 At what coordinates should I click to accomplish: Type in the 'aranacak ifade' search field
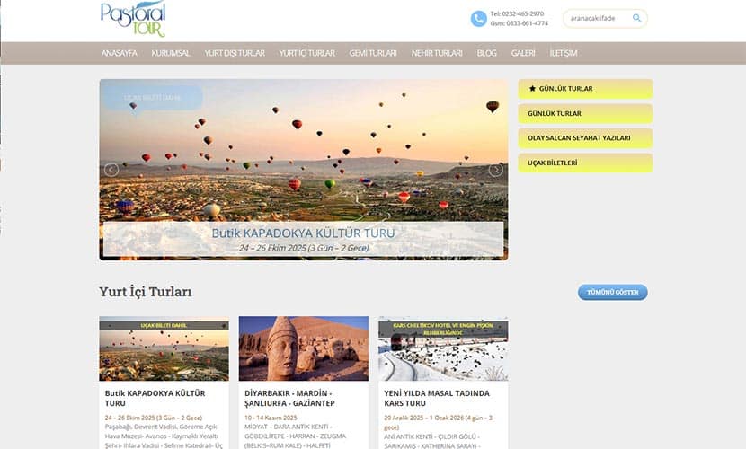597,18
